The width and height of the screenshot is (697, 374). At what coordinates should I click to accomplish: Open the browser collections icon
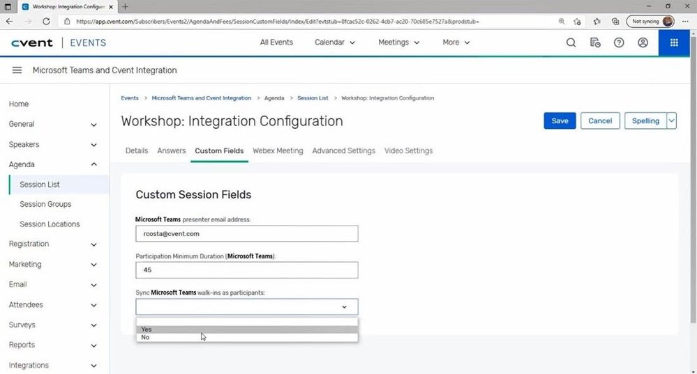pos(615,22)
